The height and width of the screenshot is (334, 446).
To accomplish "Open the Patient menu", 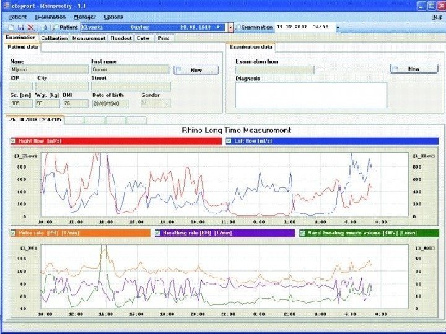I will (17, 17).
